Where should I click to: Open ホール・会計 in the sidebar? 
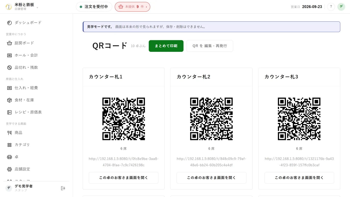(36, 55)
